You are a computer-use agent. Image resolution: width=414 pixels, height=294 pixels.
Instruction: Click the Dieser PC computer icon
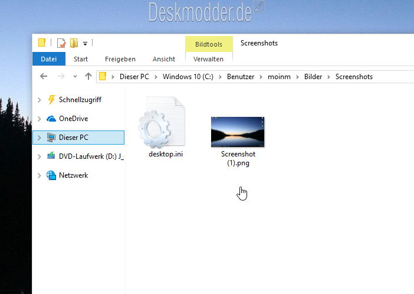[x=51, y=138]
